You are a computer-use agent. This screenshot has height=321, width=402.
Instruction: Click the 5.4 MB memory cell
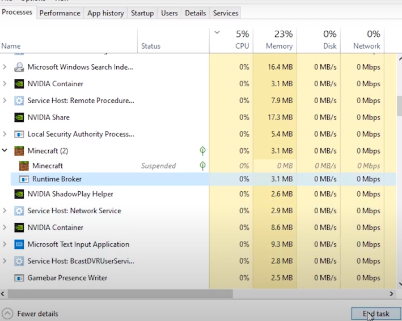pos(282,134)
